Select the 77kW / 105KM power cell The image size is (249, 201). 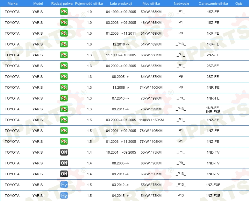[x=151, y=141]
